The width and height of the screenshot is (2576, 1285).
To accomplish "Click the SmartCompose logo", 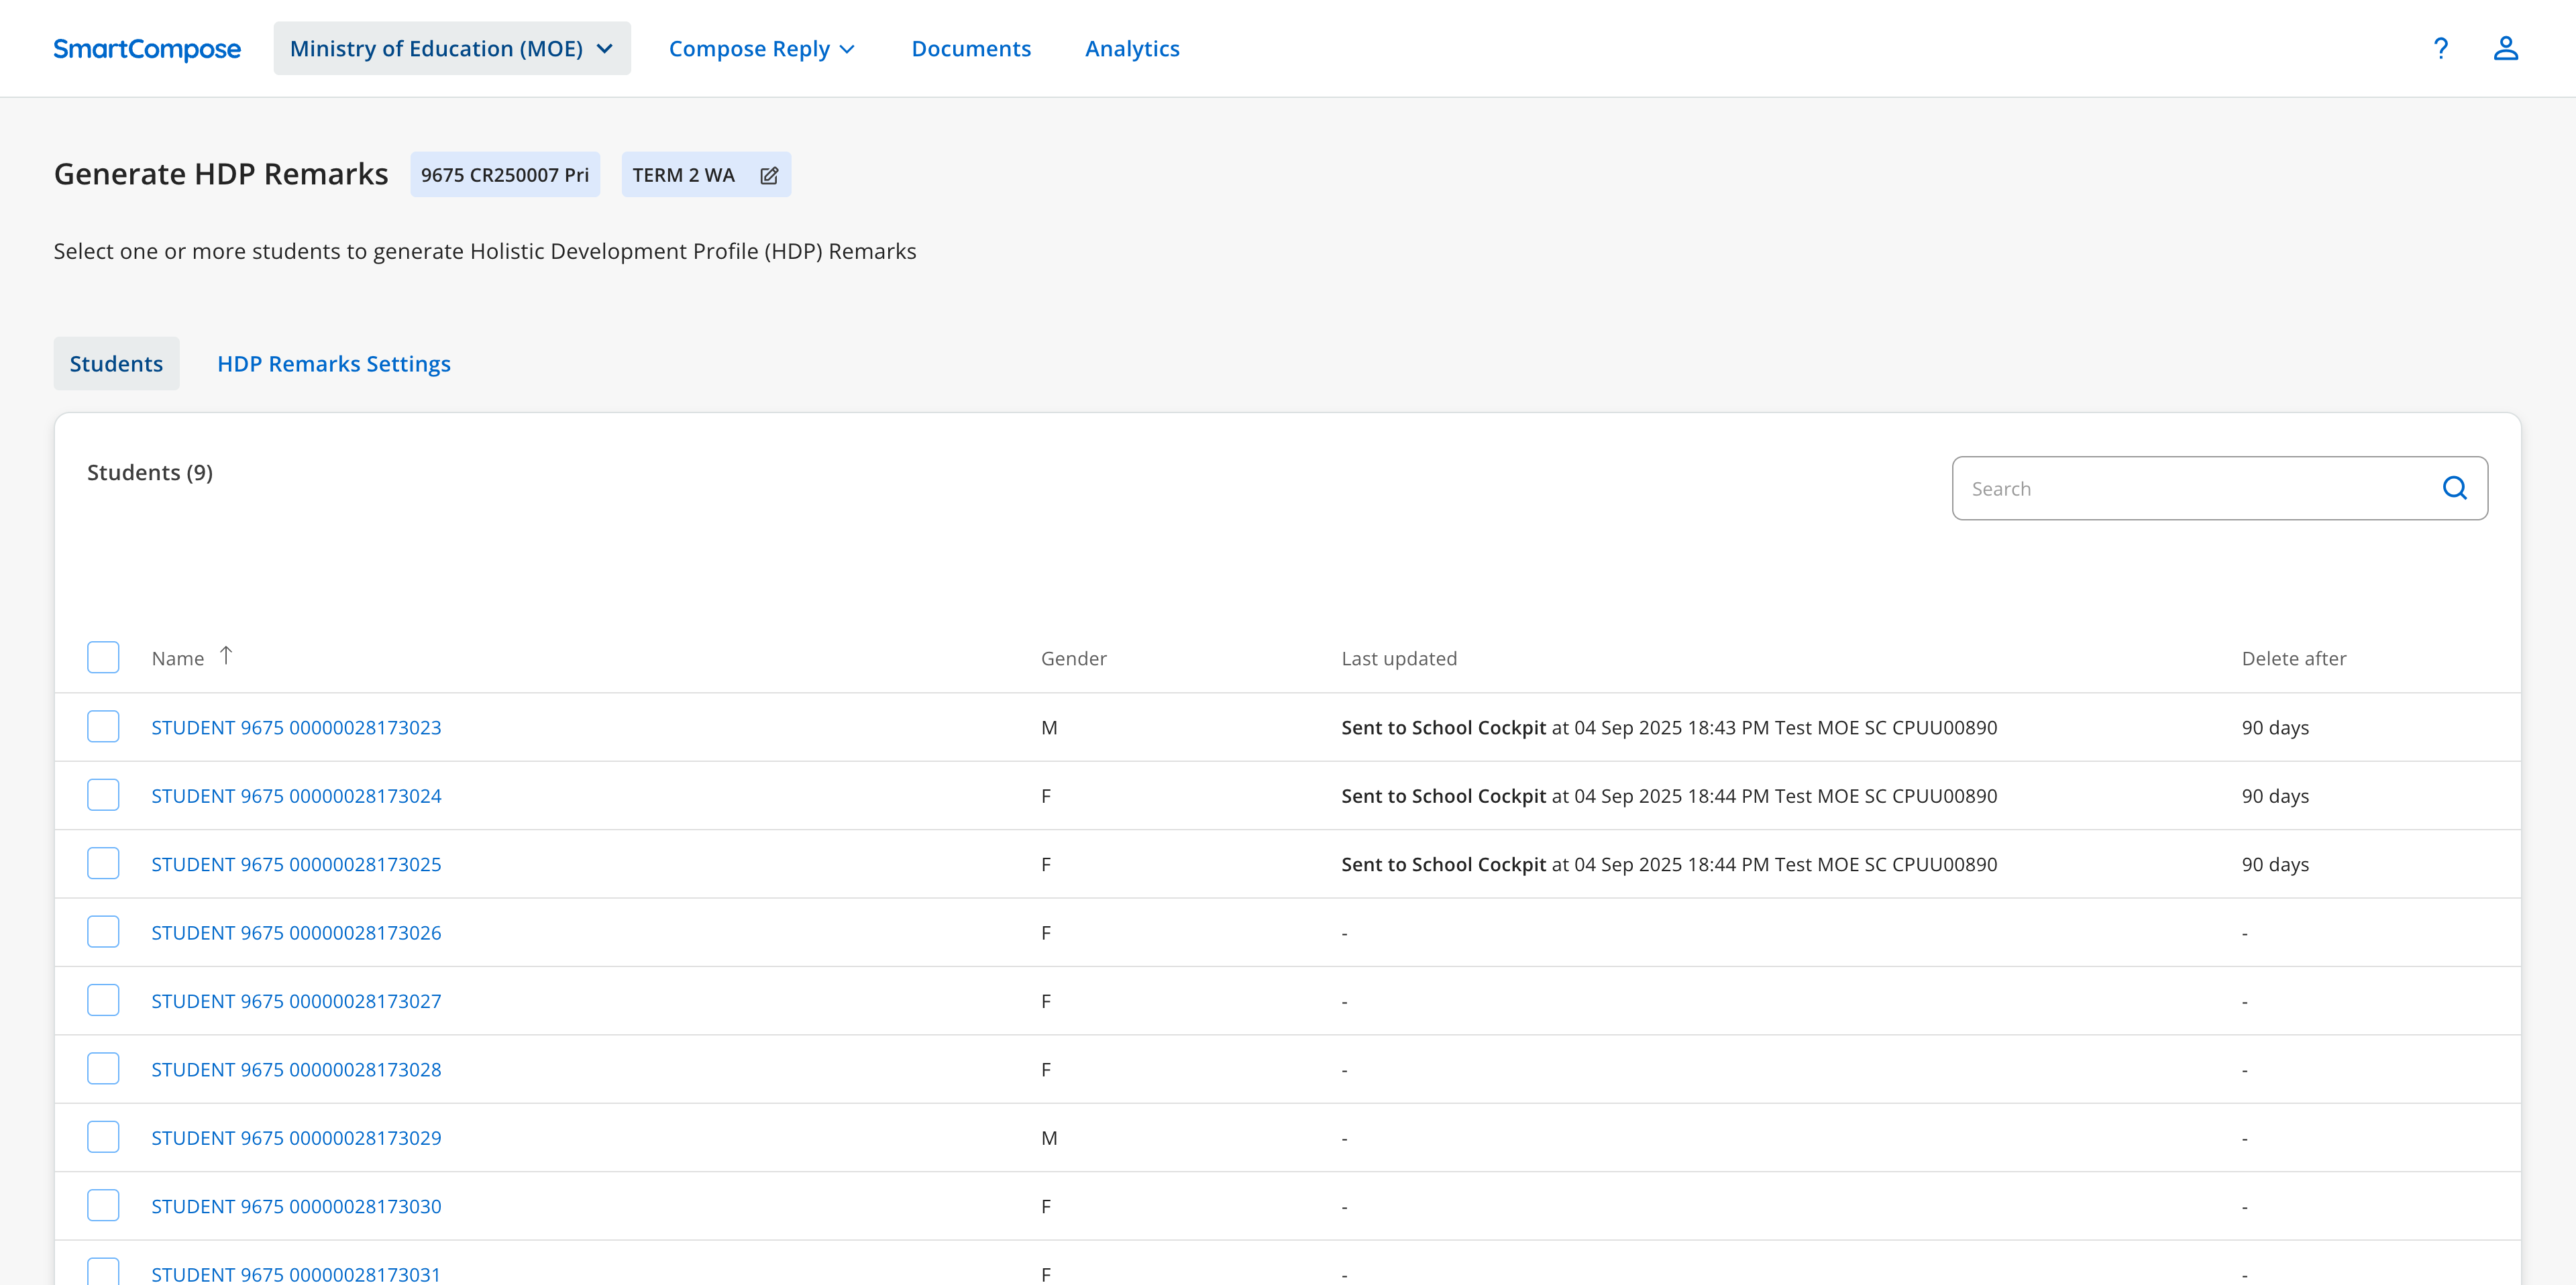I will [147, 49].
